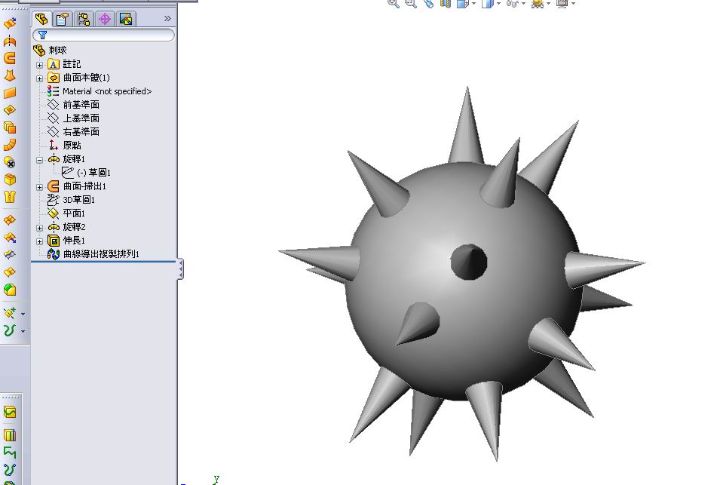Select the 旋轉1 revolve feature label
723x485 pixels.
coord(74,158)
